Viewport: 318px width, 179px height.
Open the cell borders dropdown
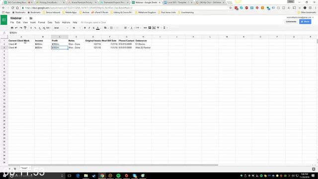(x=112, y=28)
